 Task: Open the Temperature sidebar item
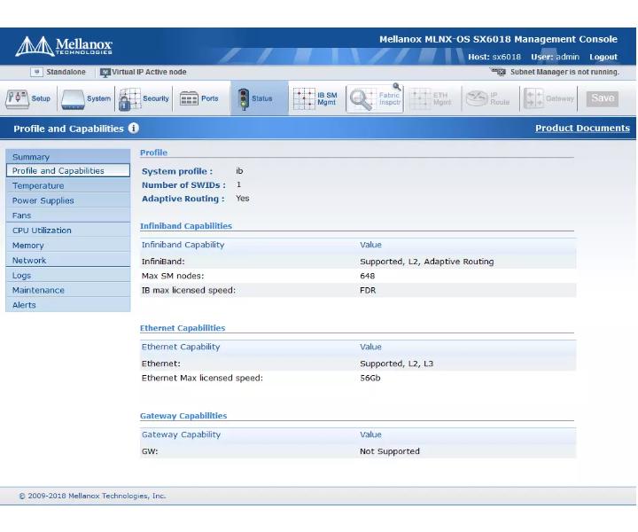point(68,185)
